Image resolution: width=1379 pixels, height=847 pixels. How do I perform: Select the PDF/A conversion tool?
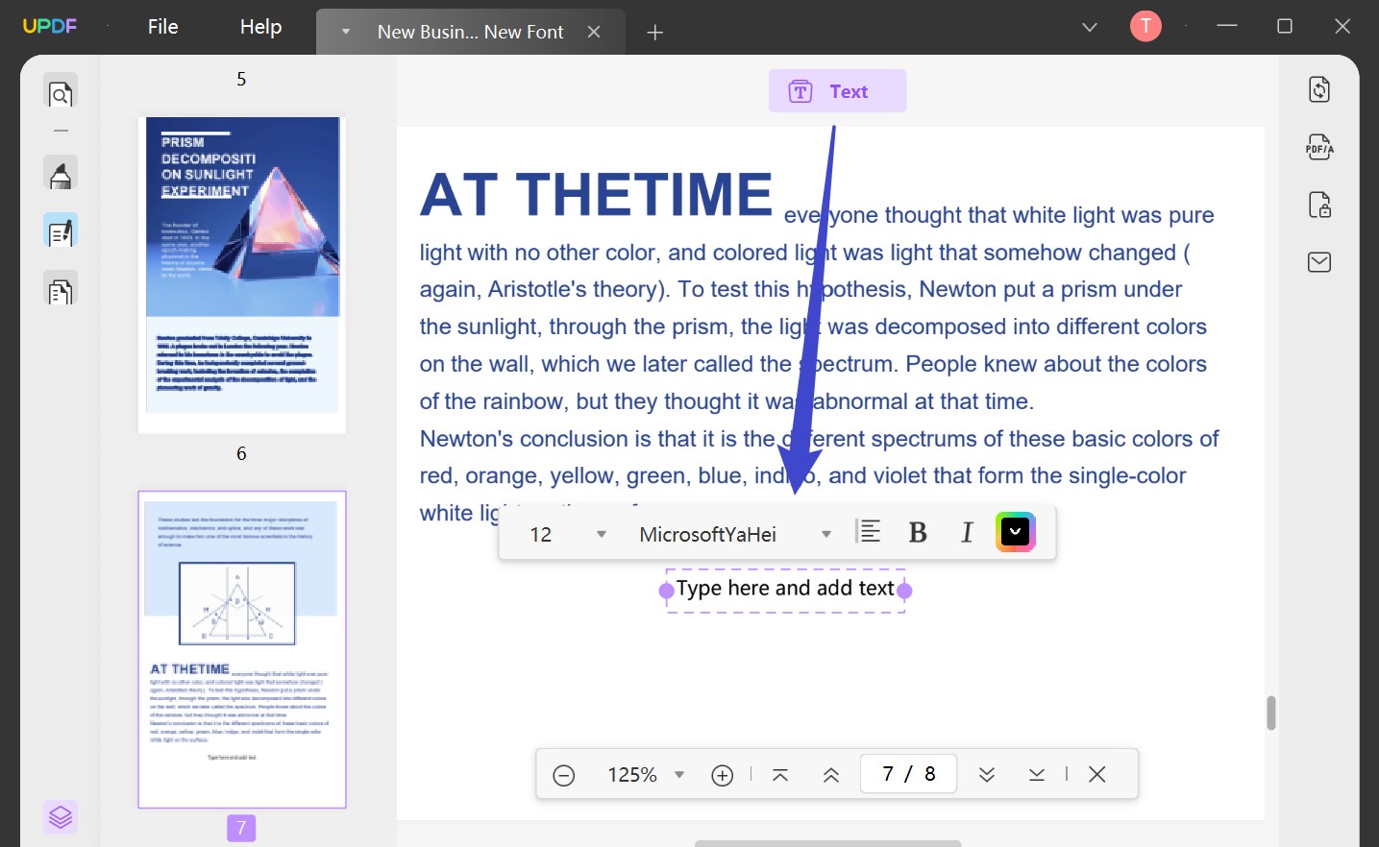[1318, 146]
